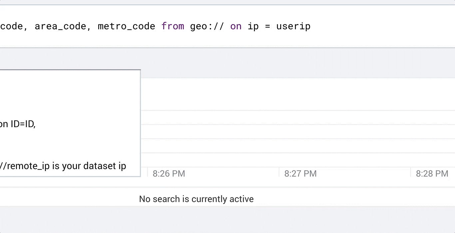Screen dimensions: 455x233
Task: Click "metro_code" in the query text
Action: pos(127,26)
